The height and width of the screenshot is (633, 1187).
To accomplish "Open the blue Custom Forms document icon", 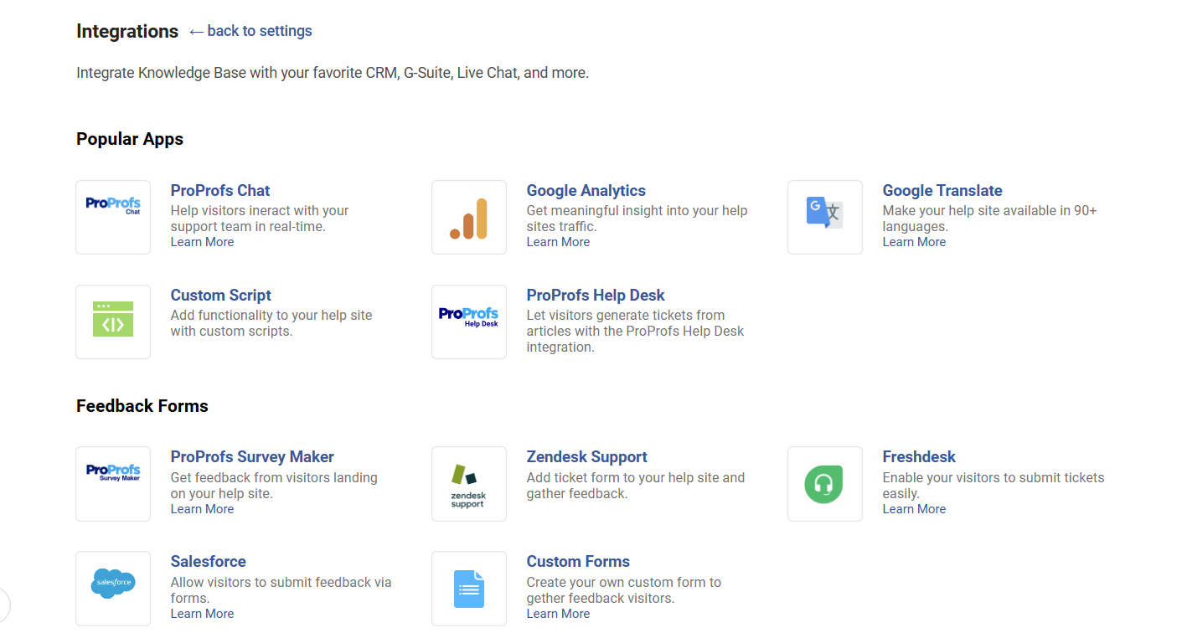I will 469,589.
